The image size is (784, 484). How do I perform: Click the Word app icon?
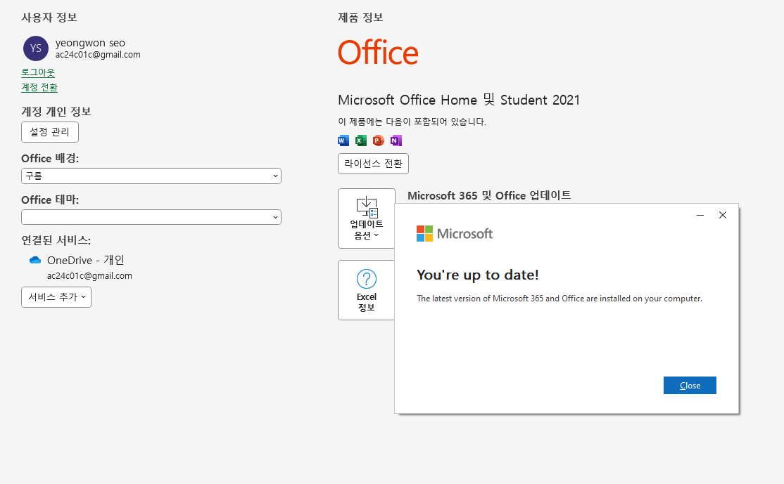point(343,140)
